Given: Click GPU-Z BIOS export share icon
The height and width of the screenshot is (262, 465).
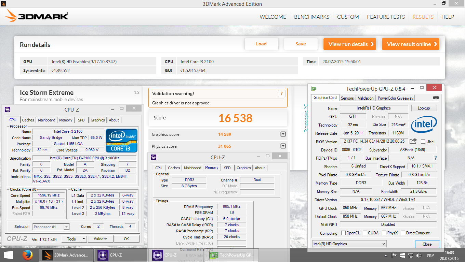Looking at the screenshot, I should pyautogui.click(x=413, y=141).
